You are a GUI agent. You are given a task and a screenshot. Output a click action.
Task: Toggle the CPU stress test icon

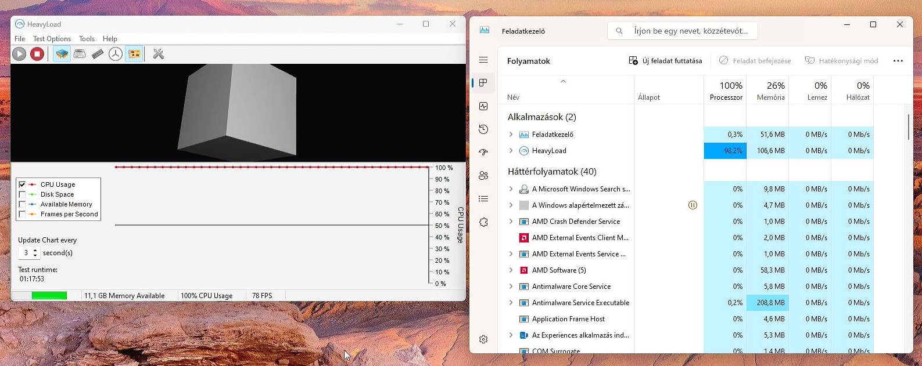tap(62, 54)
